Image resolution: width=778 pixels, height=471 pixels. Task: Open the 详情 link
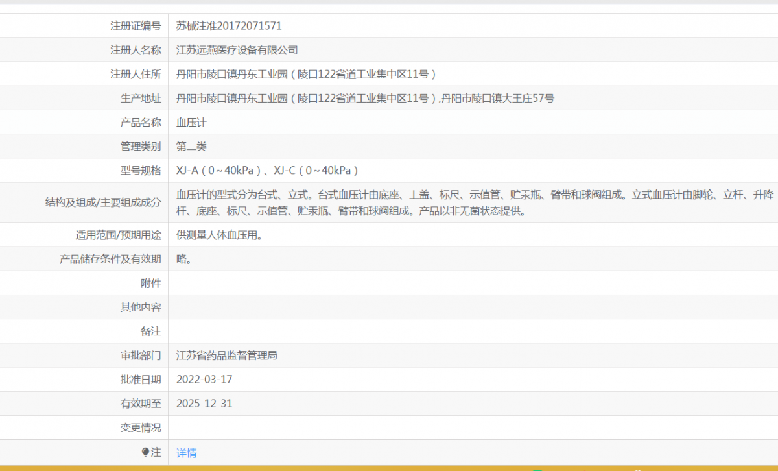click(x=187, y=453)
